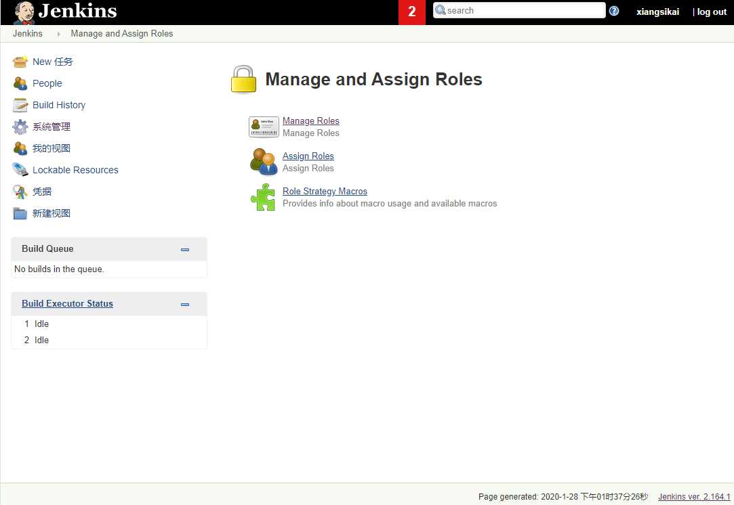Viewport: 734px width, 505px height.
Task: Open Lockable Resources link
Action: pos(75,170)
